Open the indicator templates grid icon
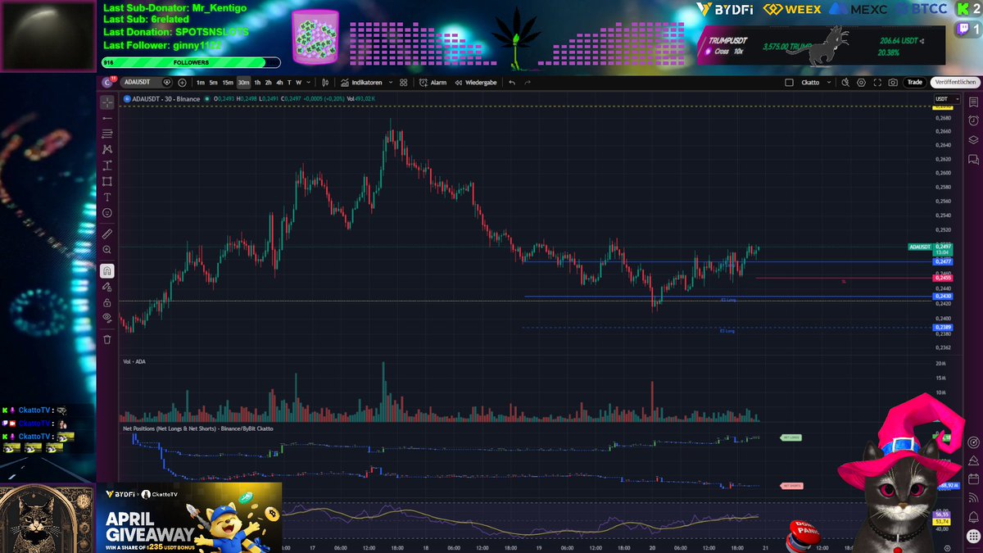This screenshot has height=553, width=983. tap(403, 82)
